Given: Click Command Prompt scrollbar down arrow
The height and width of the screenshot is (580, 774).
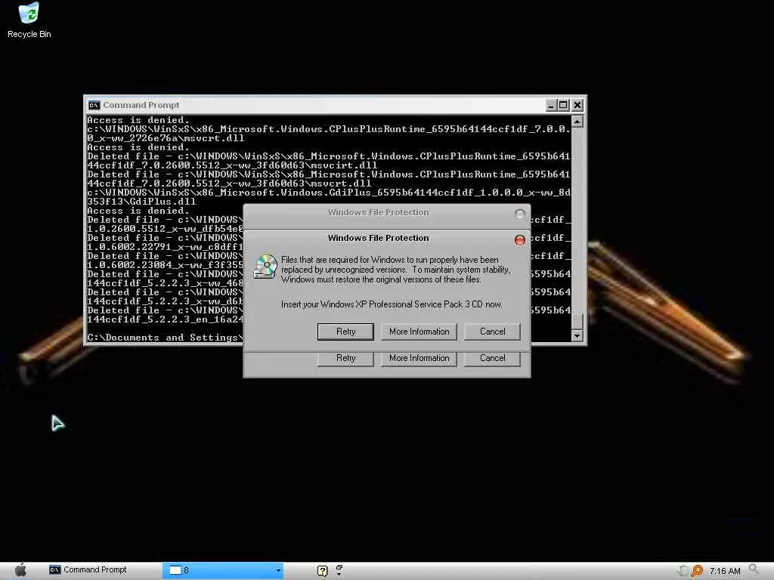Looking at the screenshot, I should (x=577, y=336).
